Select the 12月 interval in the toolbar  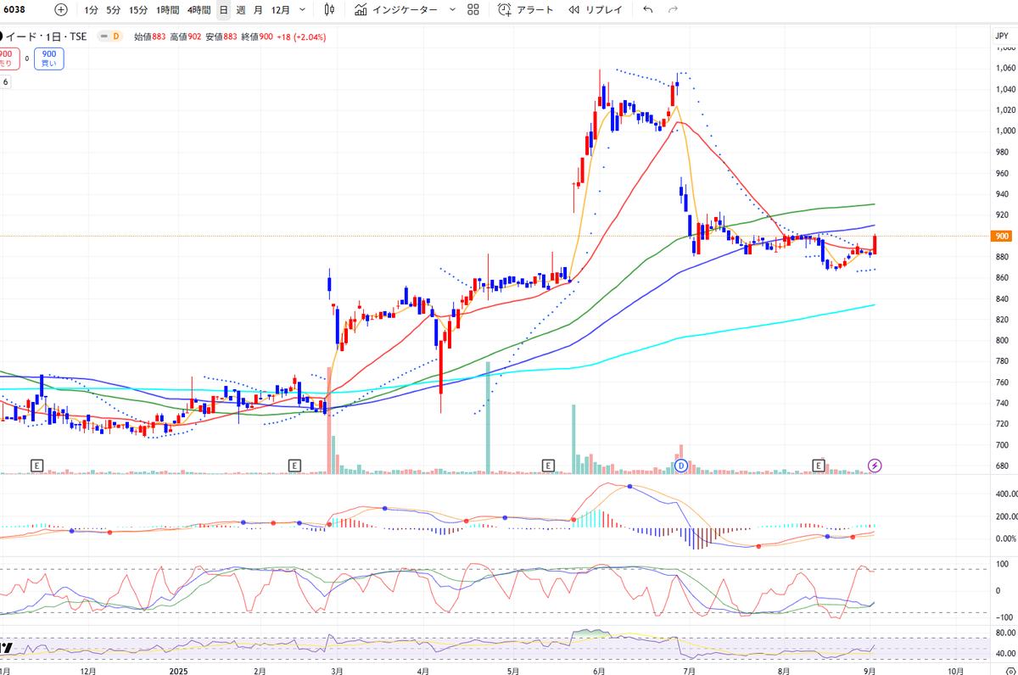[x=280, y=10]
